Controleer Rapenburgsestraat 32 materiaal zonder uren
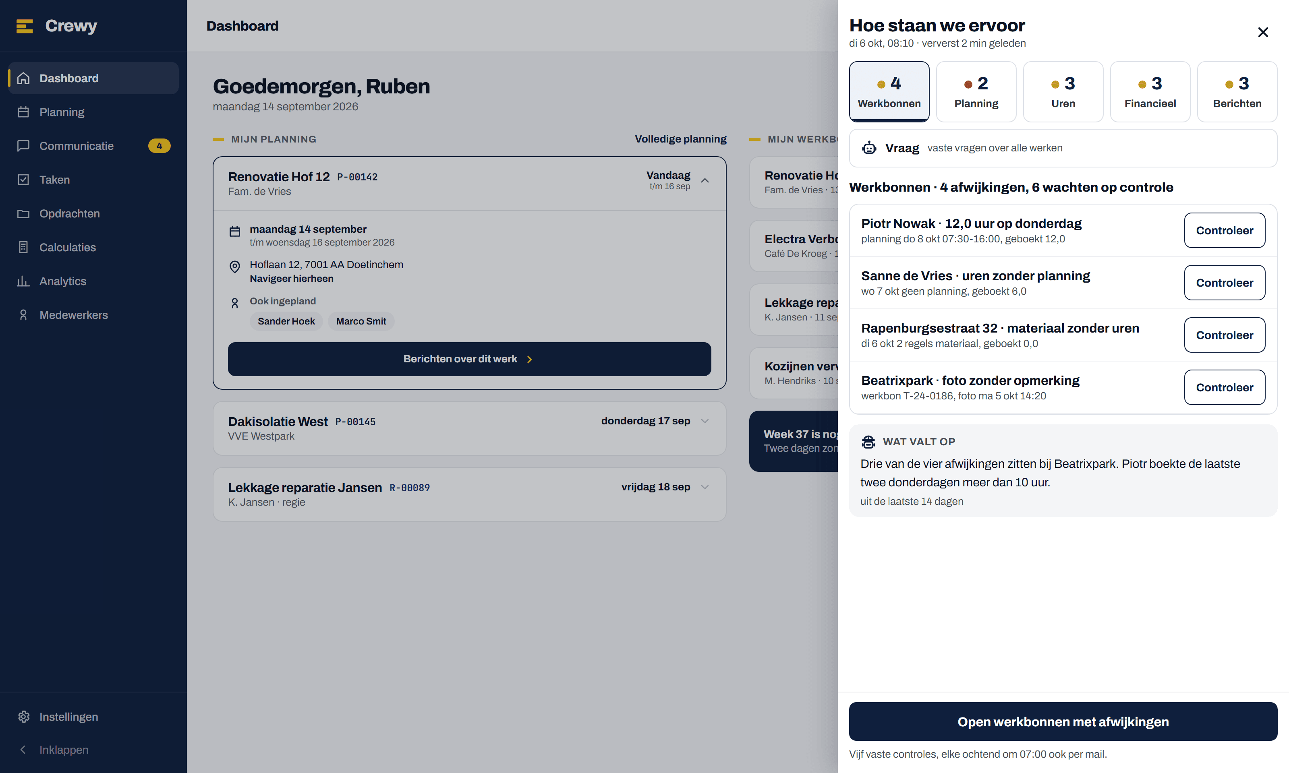Screen dimensions: 1289x773 (x=1225, y=335)
